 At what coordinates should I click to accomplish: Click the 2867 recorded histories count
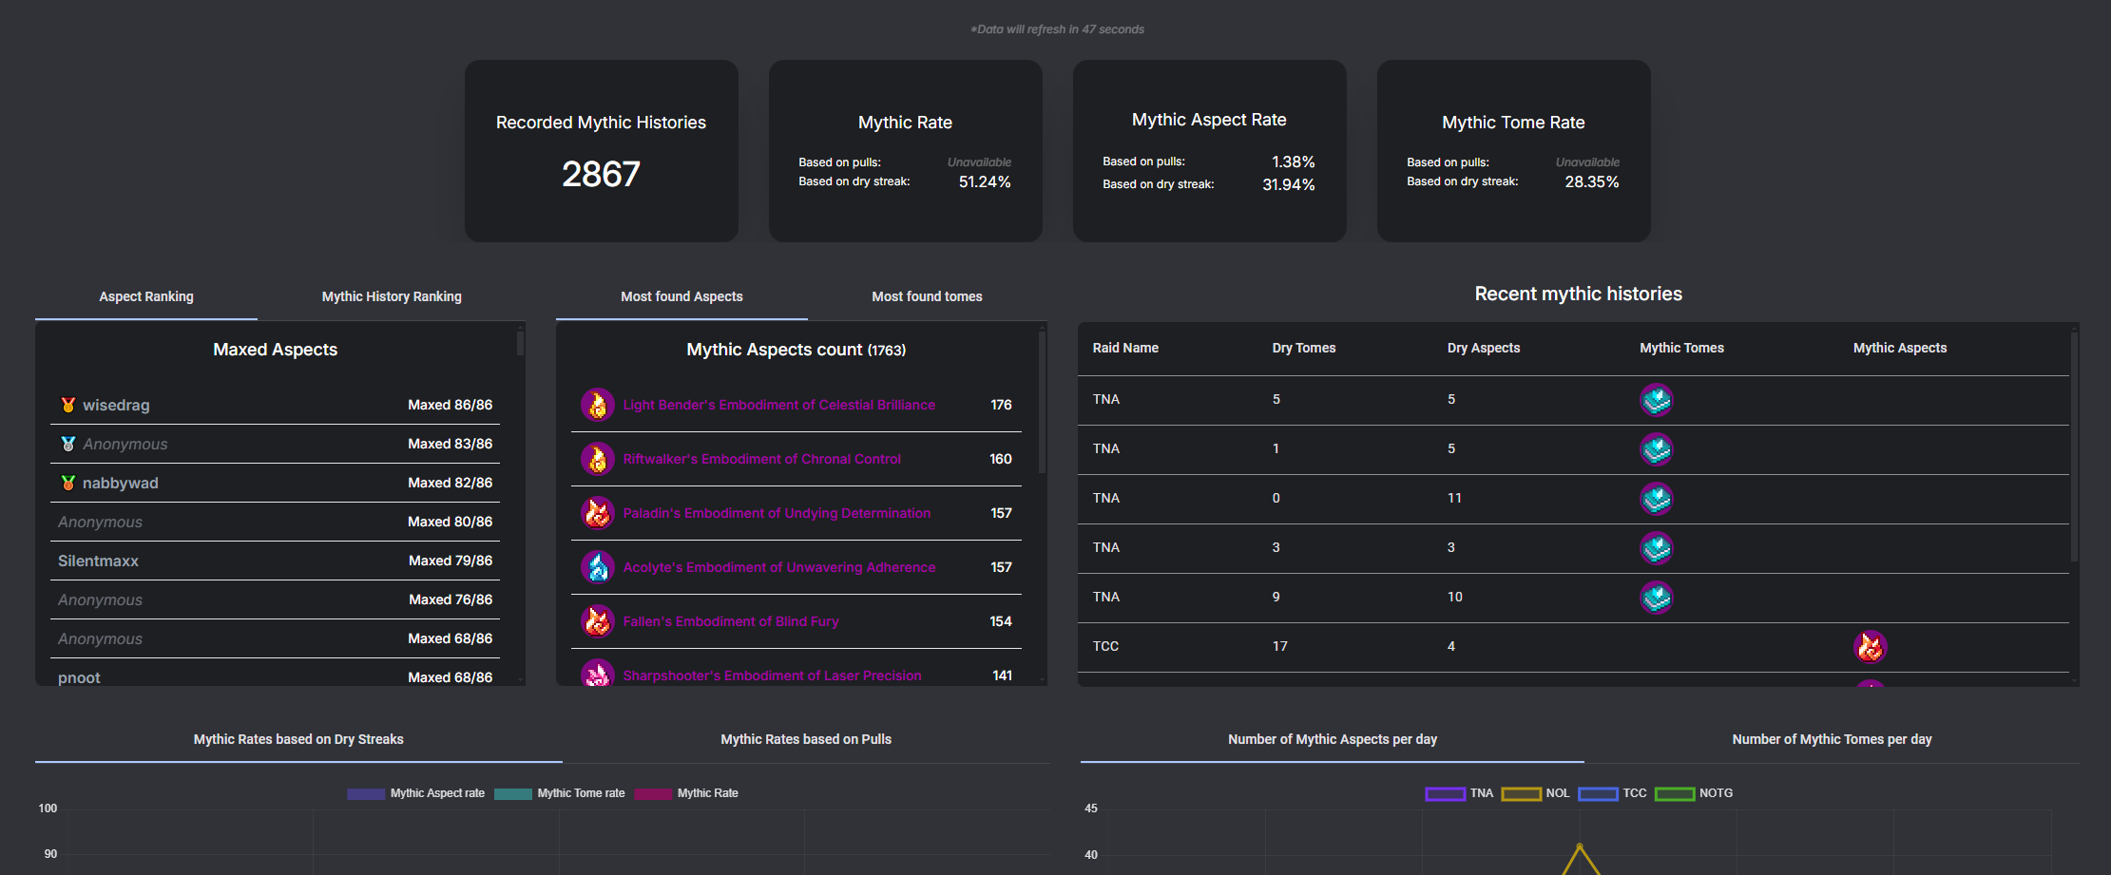(601, 174)
